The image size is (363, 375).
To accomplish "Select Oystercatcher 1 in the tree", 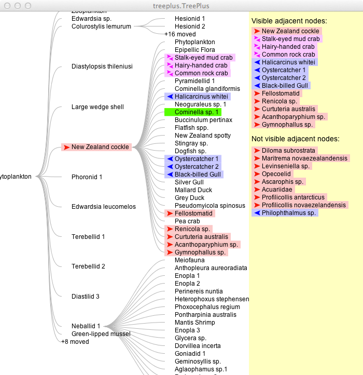I will [197, 159].
